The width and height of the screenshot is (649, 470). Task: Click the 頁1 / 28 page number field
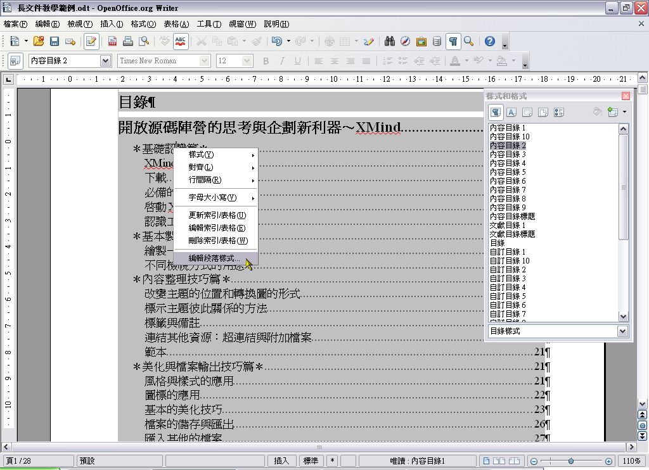(38, 461)
